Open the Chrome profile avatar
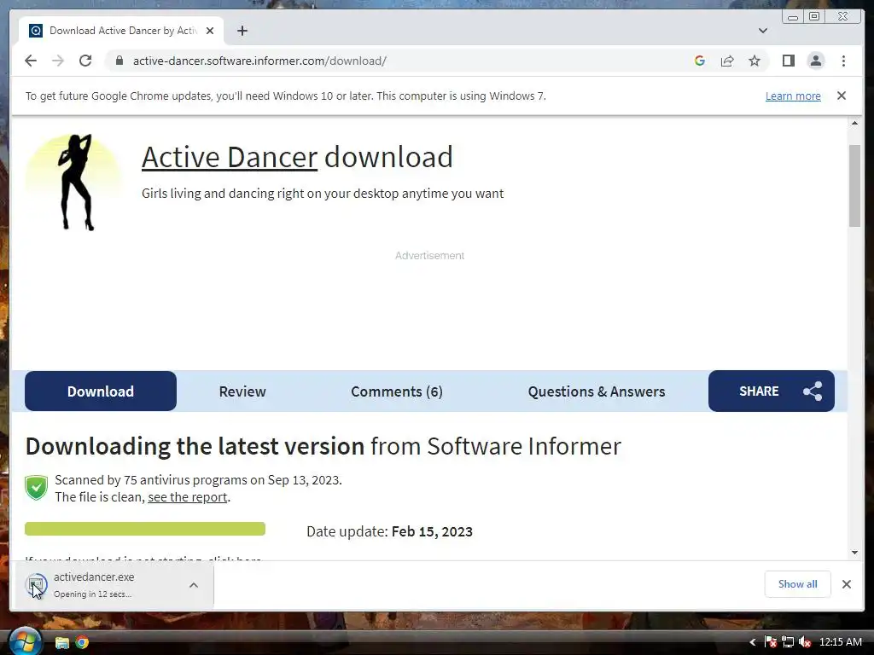The width and height of the screenshot is (874, 655). [x=815, y=61]
